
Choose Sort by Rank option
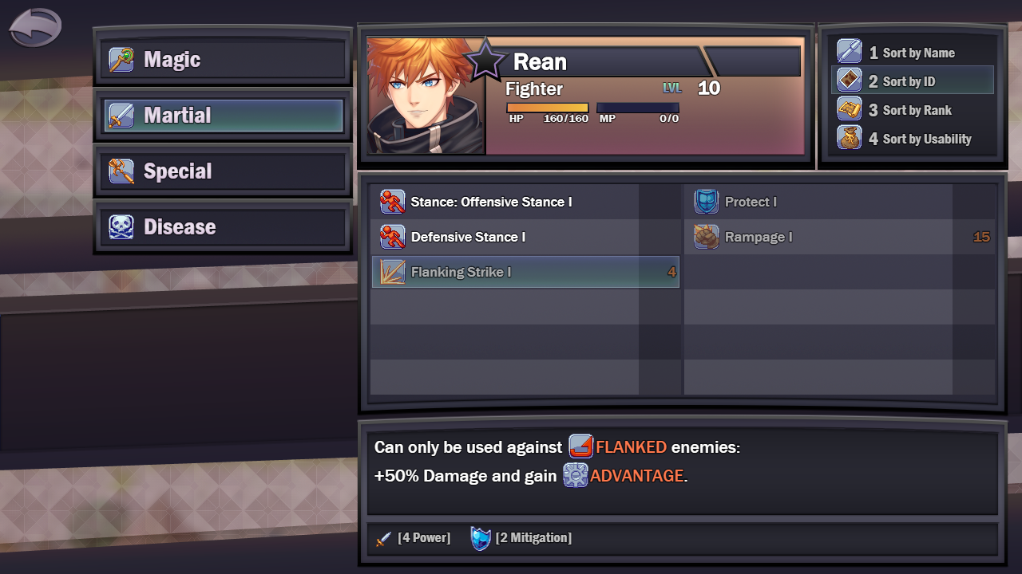click(x=913, y=109)
